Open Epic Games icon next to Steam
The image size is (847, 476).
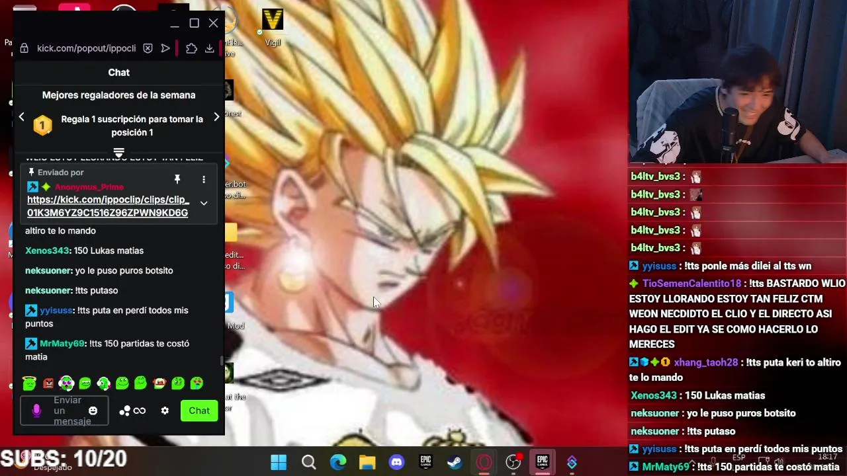coord(425,462)
